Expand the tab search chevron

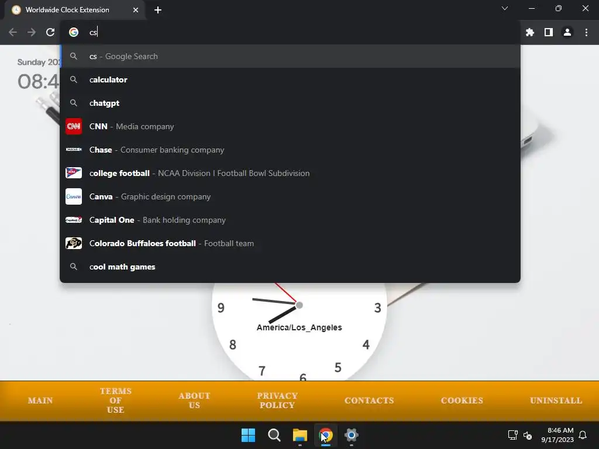coord(505,8)
